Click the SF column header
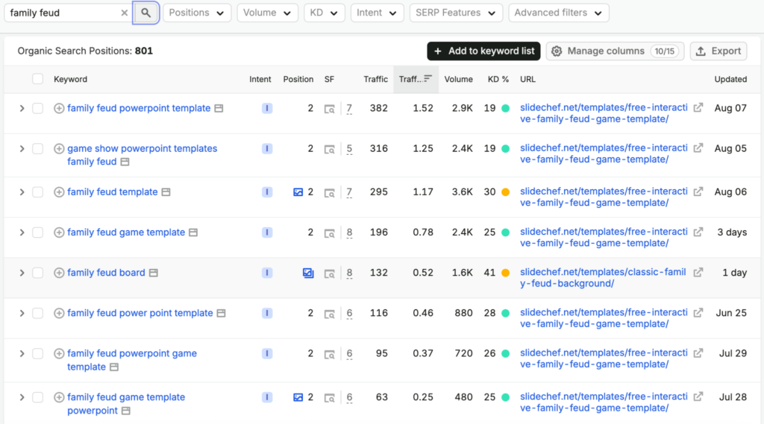The image size is (764, 424). 329,79
